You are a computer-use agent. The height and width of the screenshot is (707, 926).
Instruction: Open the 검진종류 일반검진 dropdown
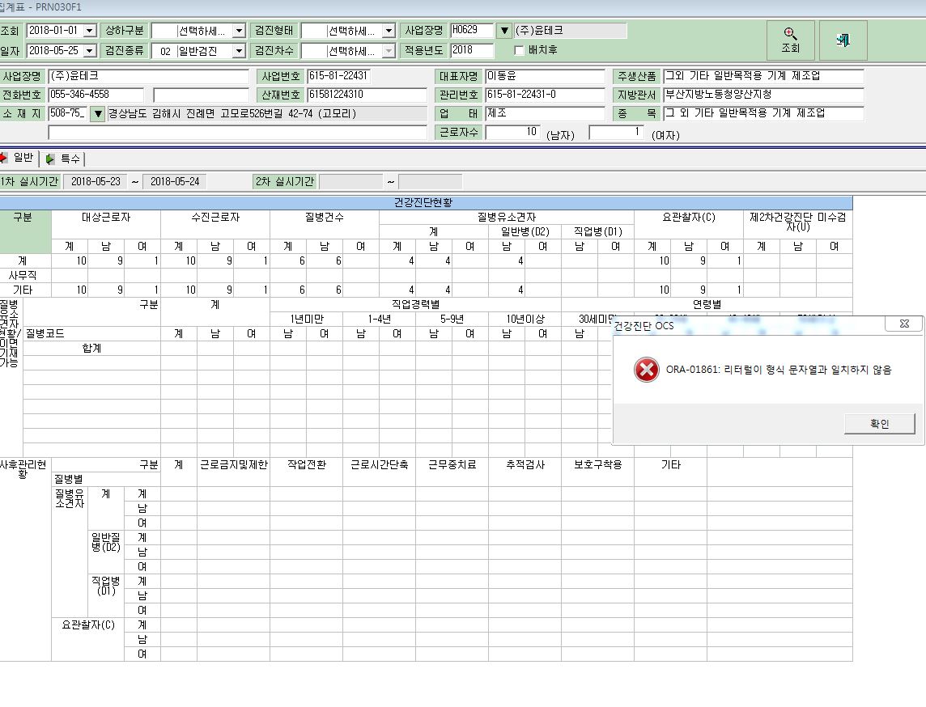239,51
